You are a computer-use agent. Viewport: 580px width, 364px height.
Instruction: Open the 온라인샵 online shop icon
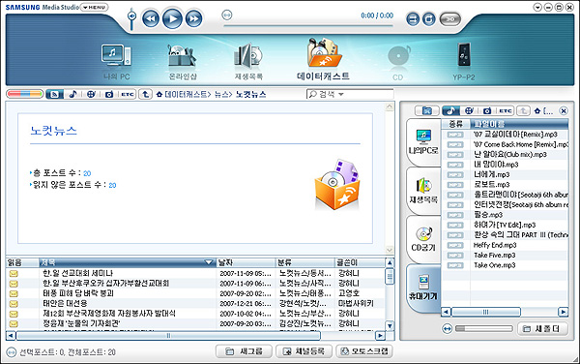183,62
